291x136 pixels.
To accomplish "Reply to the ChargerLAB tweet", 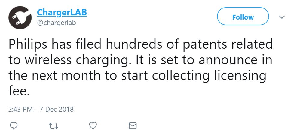I will [x=14, y=126].
